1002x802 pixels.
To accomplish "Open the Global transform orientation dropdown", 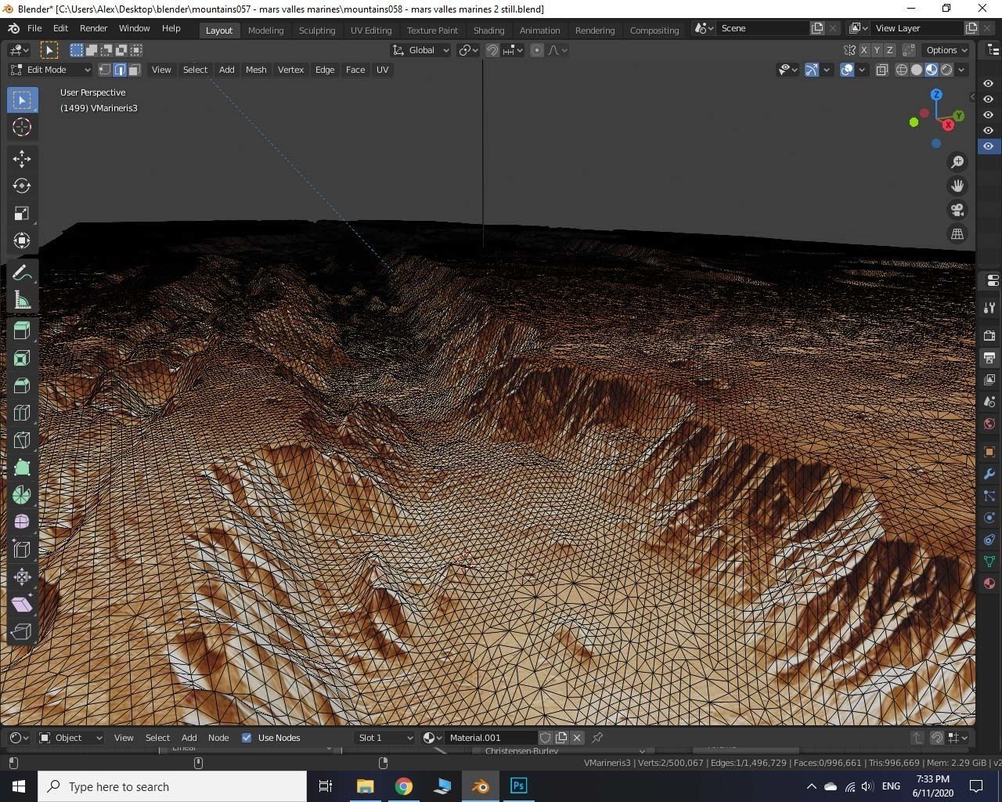I will coord(421,50).
